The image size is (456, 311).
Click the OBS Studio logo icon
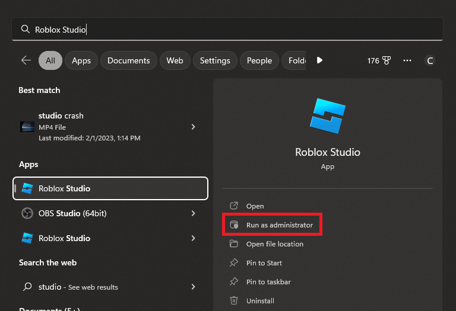click(x=27, y=213)
